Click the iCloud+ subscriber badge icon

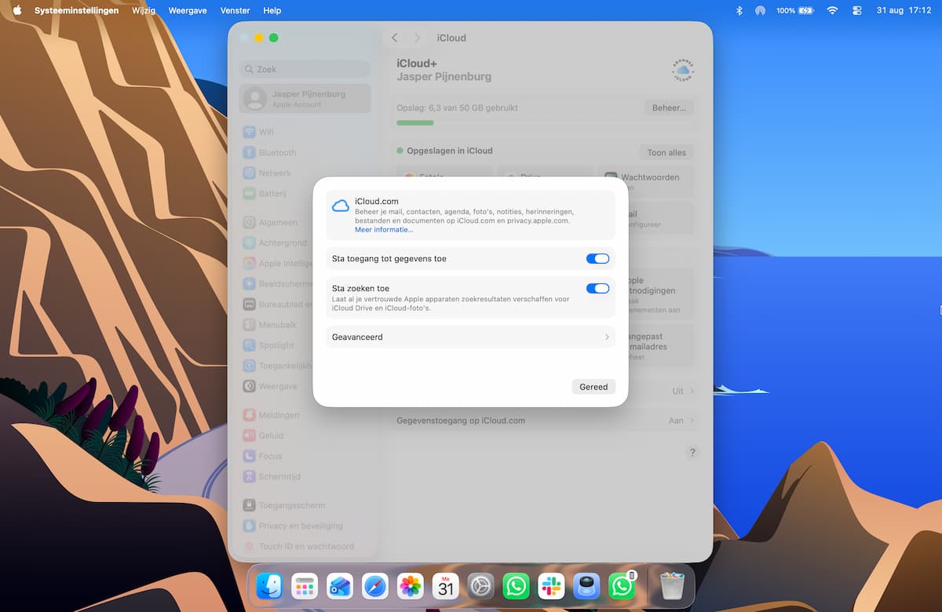click(x=683, y=71)
